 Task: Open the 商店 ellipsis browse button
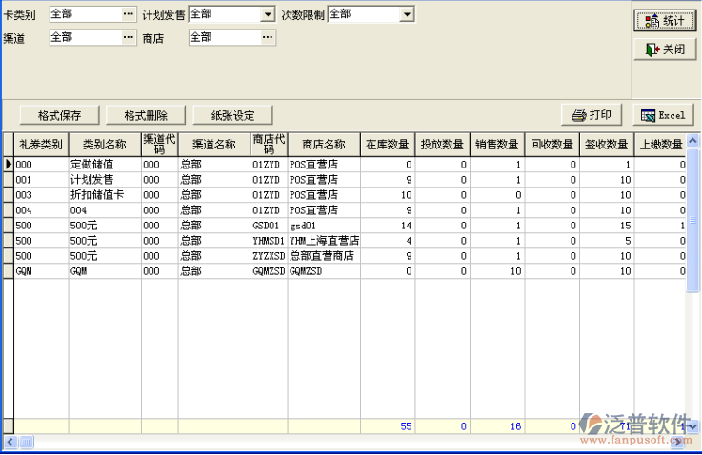(269, 37)
